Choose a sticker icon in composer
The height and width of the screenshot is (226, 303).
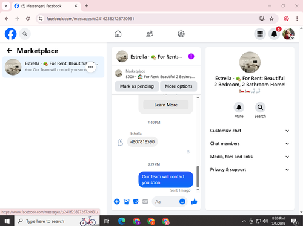click(x=136, y=201)
